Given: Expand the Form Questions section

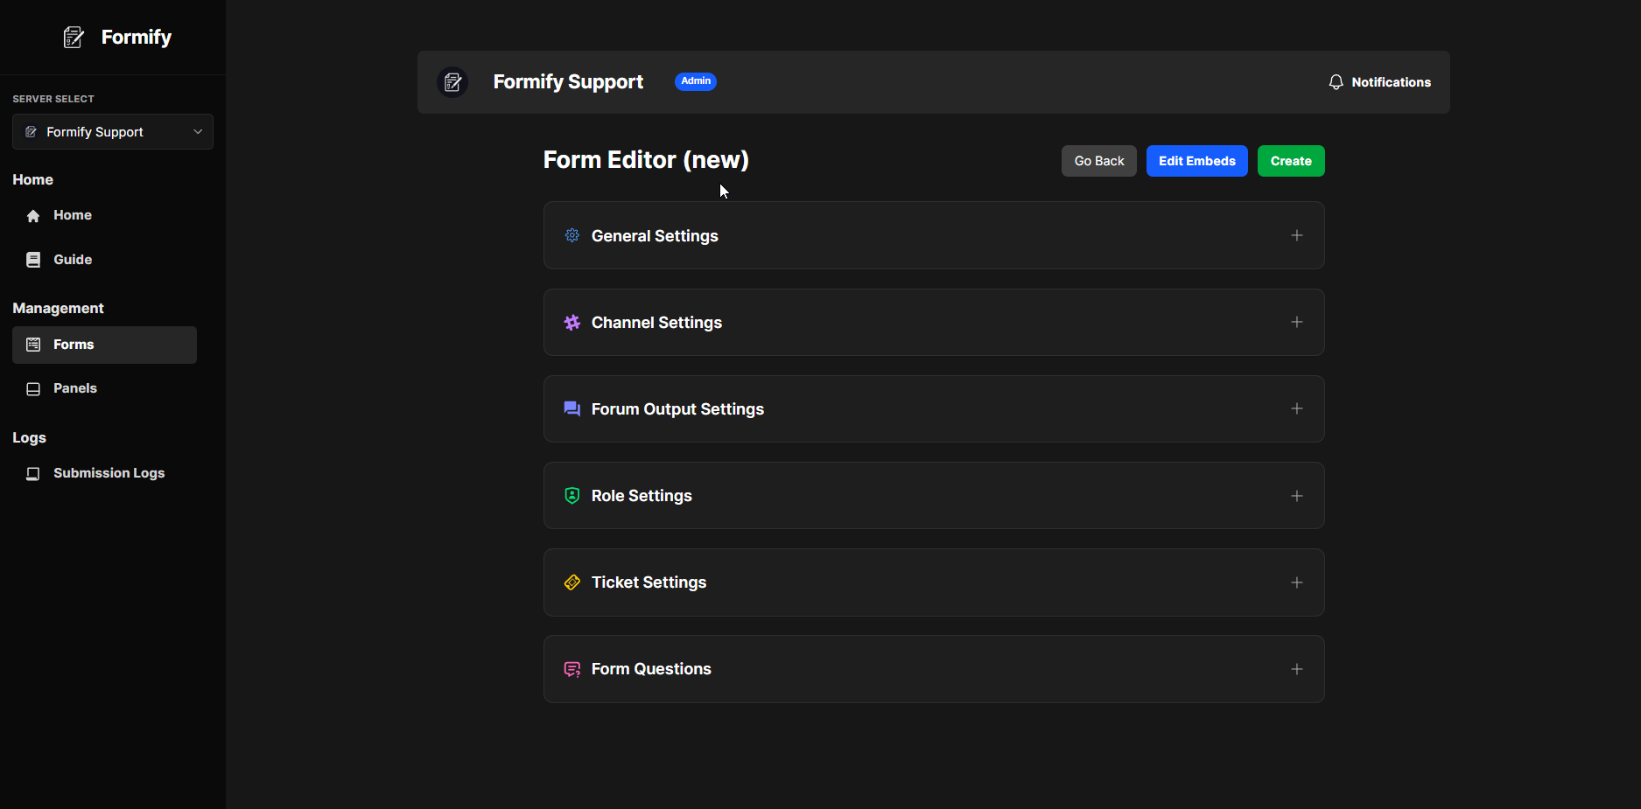Looking at the screenshot, I should coord(1297,668).
